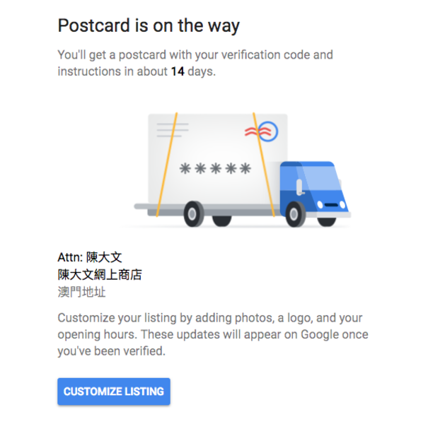The height and width of the screenshot is (424, 445).
Task: Click the blue truck cab illustration
Action: point(313,189)
